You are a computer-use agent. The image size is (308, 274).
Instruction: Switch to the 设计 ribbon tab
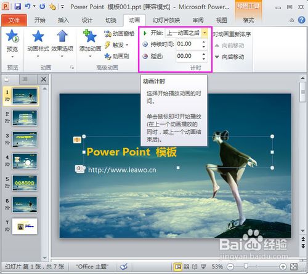(x=87, y=20)
